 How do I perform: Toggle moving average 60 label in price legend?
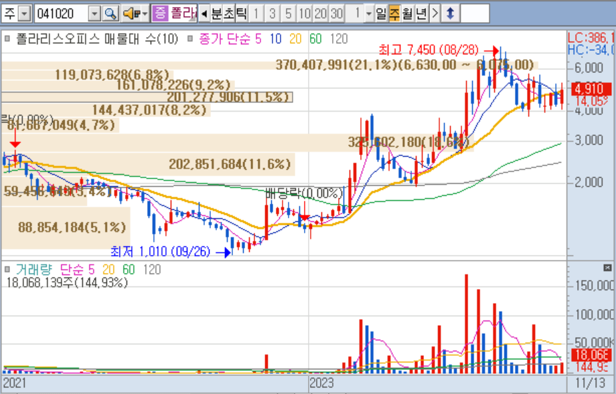(x=315, y=38)
